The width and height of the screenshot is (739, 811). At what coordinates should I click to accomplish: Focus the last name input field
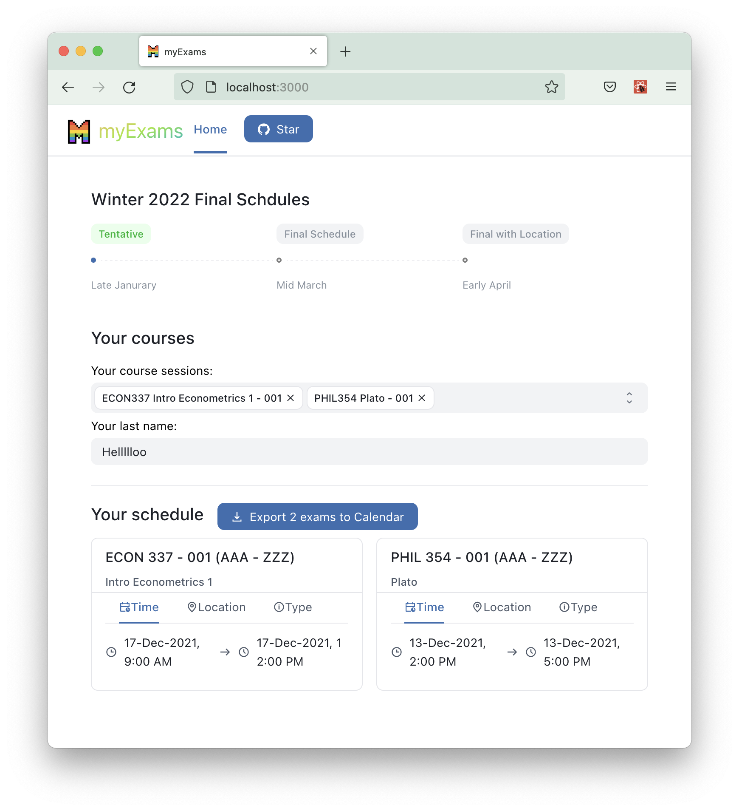(x=369, y=452)
